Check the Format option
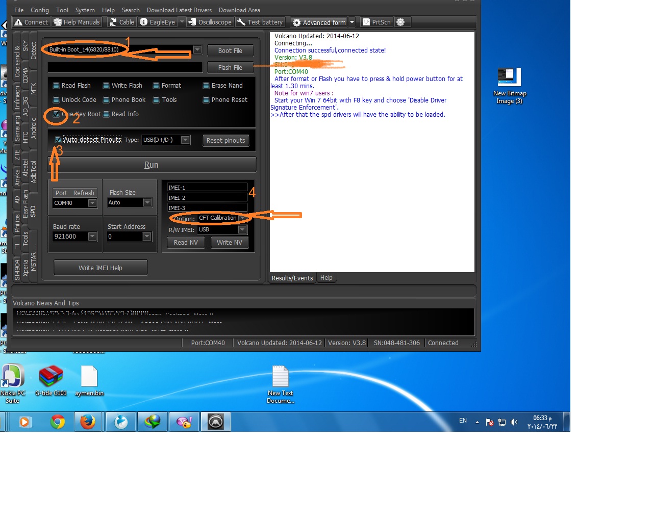 click(x=156, y=86)
